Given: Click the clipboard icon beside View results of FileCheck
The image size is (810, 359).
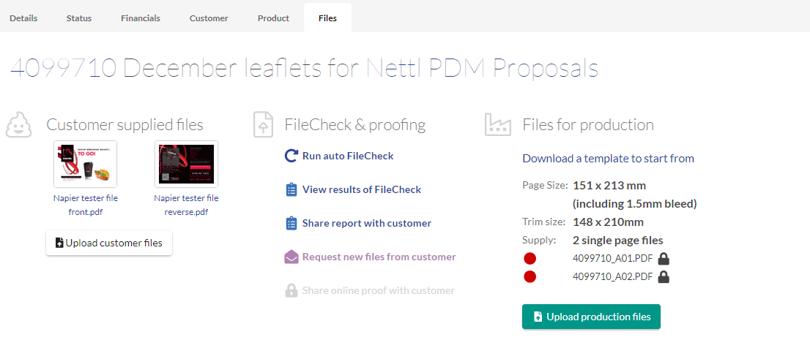Looking at the screenshot, I should pyautogui.click(x=291, y=190).
